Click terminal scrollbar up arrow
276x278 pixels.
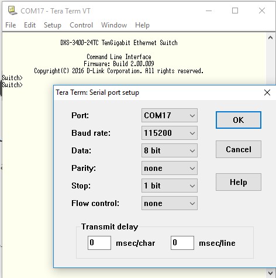click(x=270, y=37)
